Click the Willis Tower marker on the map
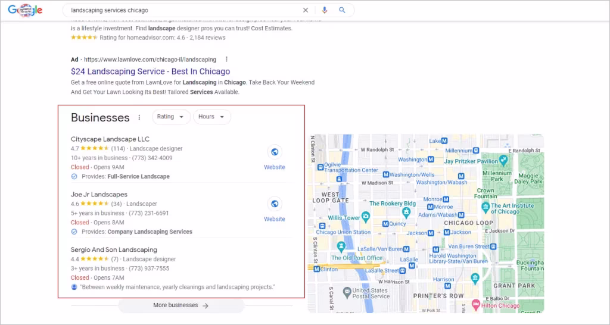This screenshot has width=610, height=325. click(365, 215)
